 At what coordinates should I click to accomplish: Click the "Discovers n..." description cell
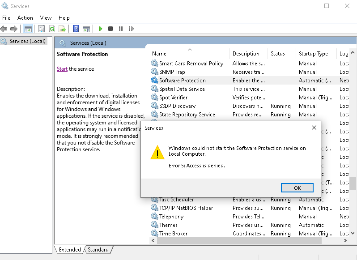coord(248,106)
